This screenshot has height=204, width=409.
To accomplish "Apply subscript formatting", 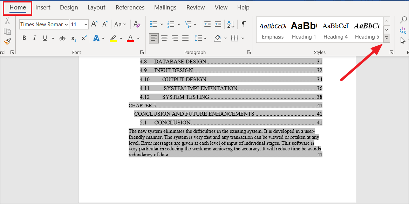I will [73, 39].
